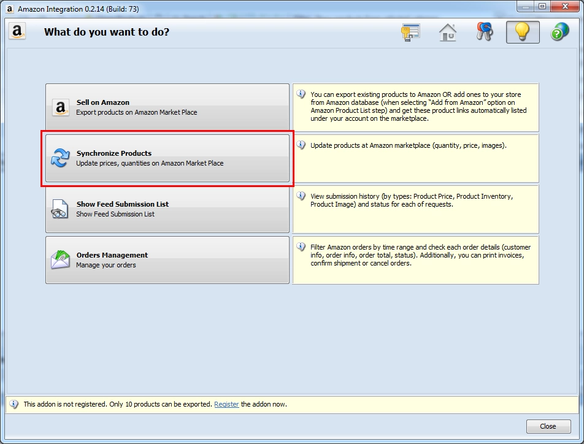Click the info icon beside the submission history hint
This screenshot has height=444, width=584.
click(x=301, y=196)
